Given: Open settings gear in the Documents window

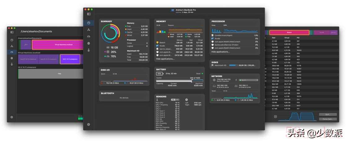Looking at the screenshot, I should pos(12,117).
